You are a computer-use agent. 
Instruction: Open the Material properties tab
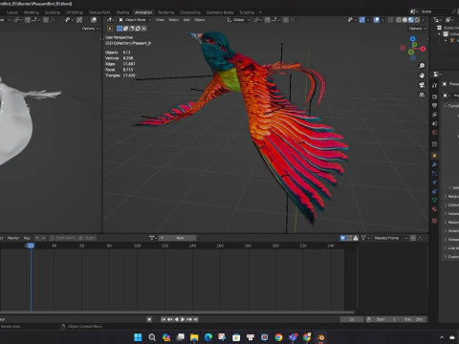(x=434, y=209)
